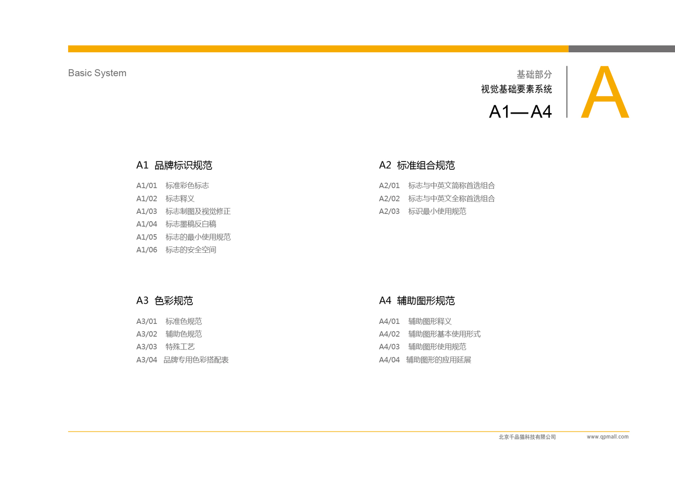The height and width of the screenshot is (477, 675).
Task: Click entry 'A4/01 辅助图形释义'
Action: point(416,321)
